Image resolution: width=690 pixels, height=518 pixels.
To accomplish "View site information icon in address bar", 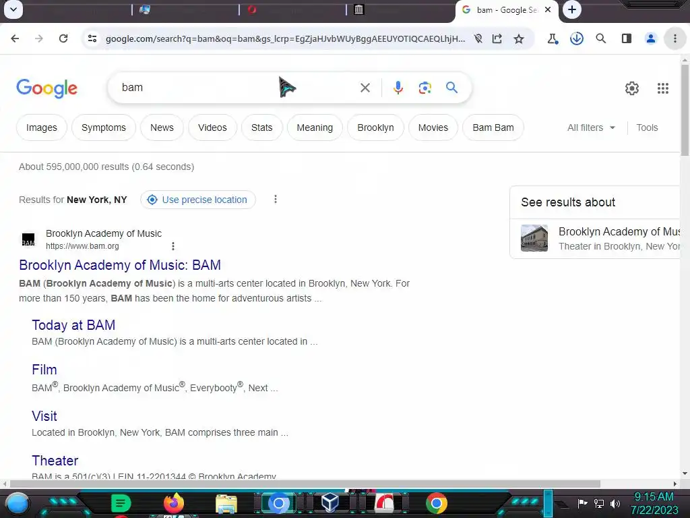I will point(92,38).
